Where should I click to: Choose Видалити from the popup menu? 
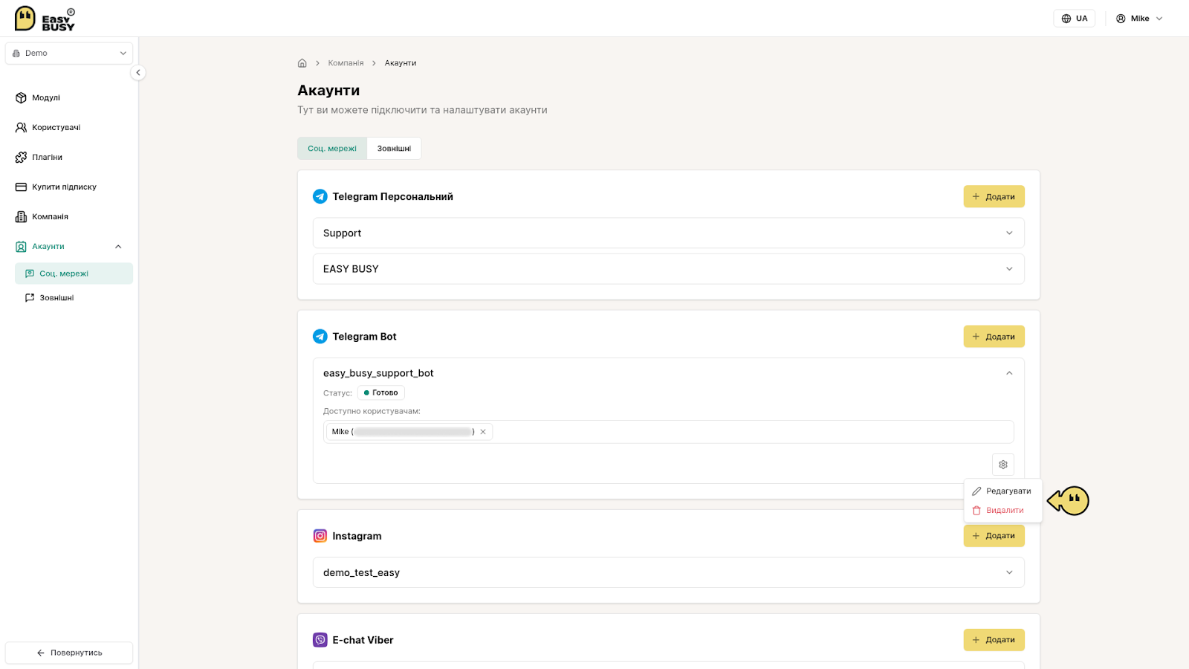click(x=1002, y=511)
